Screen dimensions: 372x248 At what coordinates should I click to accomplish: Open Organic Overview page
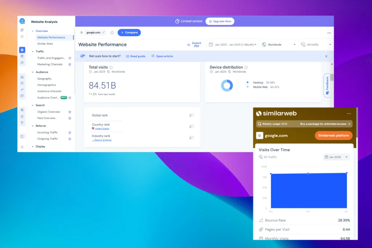[49, 112]
